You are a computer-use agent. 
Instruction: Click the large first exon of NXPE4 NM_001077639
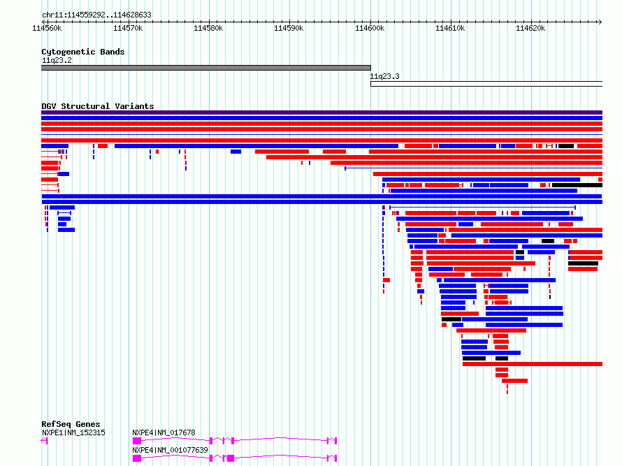[137, 458]
